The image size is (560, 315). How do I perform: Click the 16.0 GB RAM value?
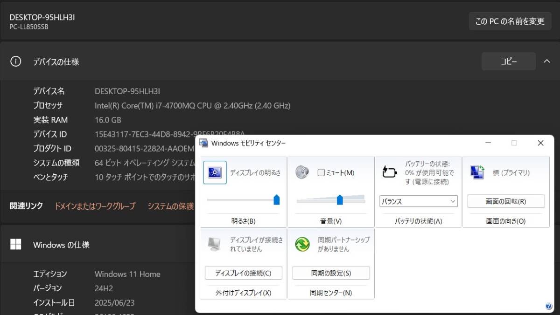[x=108, y=120]
